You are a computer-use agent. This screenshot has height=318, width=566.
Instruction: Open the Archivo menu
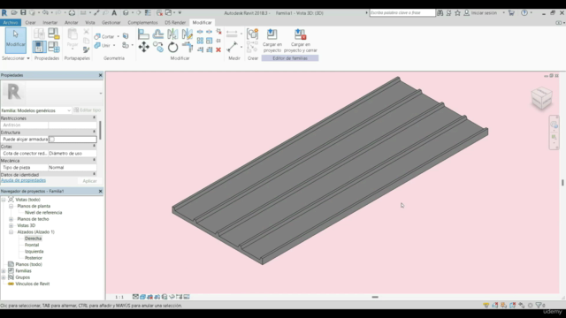pyautogui.click(x=11, y=22)
